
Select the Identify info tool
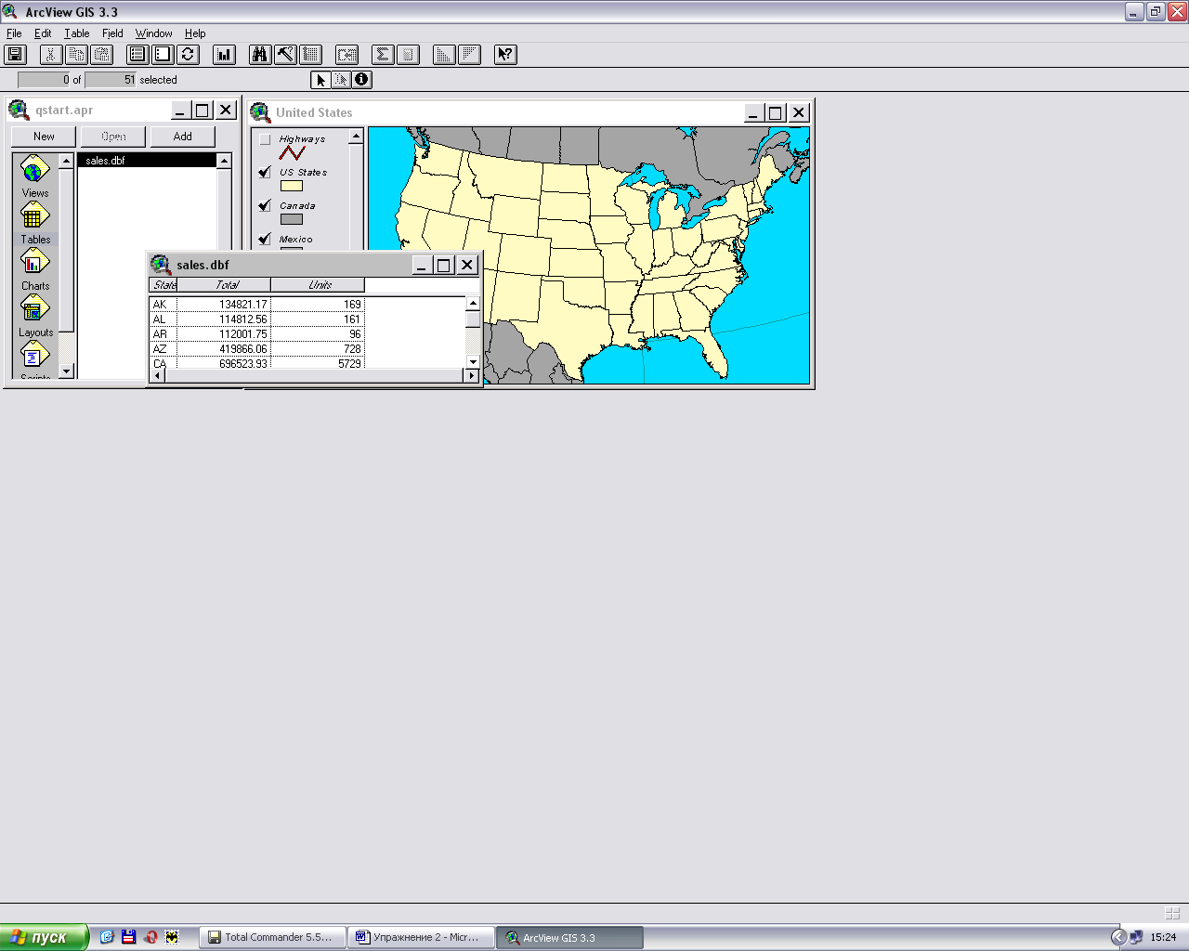pyautogui.click(x=361, y=80)
